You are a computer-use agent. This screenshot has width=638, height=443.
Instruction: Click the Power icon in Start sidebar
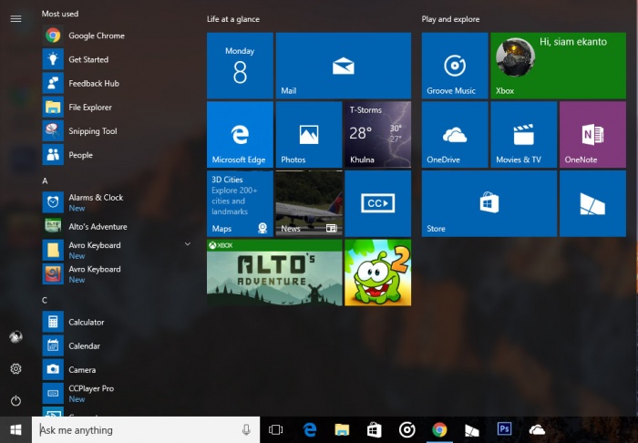click(15, 400)
